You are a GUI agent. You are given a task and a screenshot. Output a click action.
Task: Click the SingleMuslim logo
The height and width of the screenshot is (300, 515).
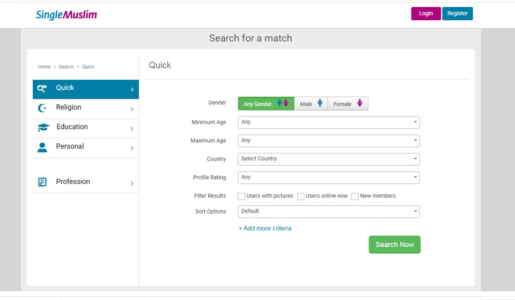66,15
